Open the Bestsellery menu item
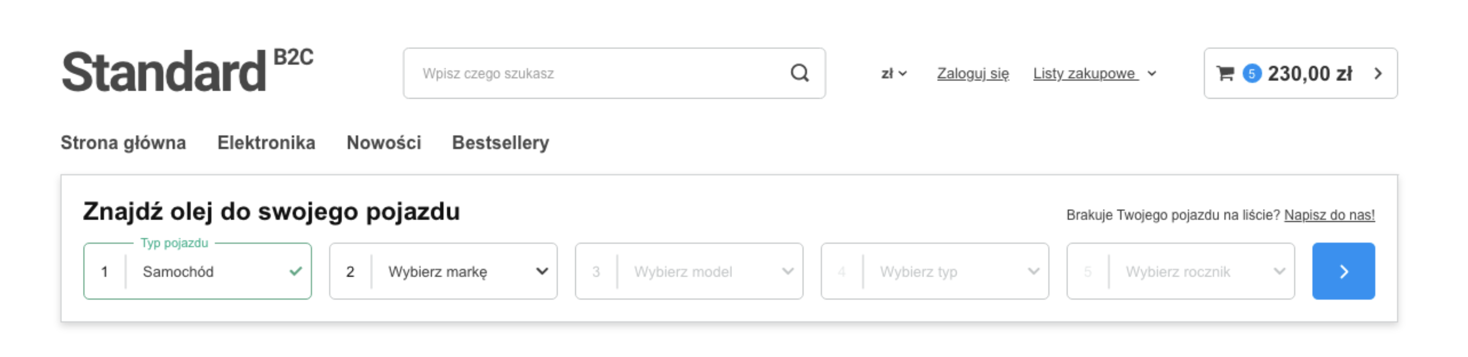This screenshot has height=357, width=1468. coord(500,143)
